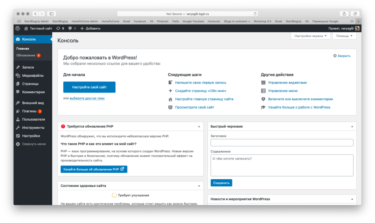Viewport: 375px width, 223px height.
Task: Open Медиафайлы in the sidebar
Action: pyautogui.click(x=33, y=76)
